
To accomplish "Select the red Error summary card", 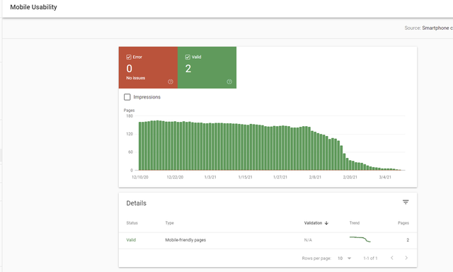I will (148, 67).
